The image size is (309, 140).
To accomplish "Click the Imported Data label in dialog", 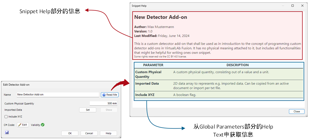I will 13,110.
